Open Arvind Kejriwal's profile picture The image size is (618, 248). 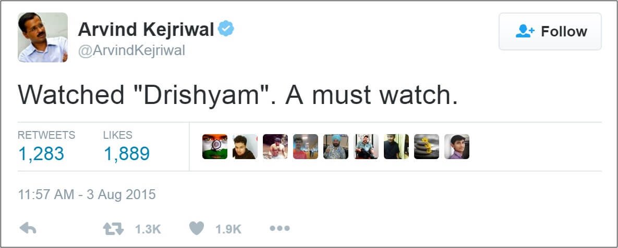[43, 37]
